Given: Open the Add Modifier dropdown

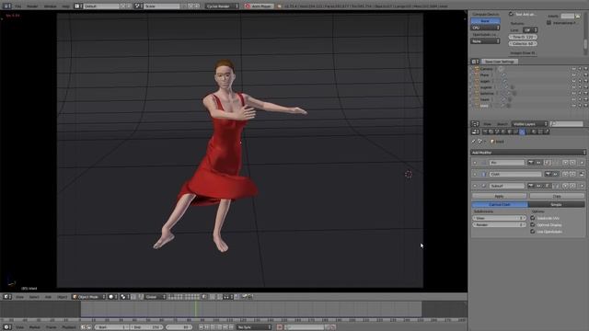Looking at the screenshot, I should click(x=527, y=153).
